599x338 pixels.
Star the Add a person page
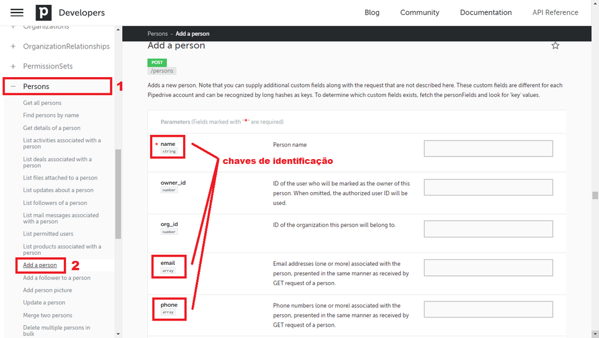[555, 46]
